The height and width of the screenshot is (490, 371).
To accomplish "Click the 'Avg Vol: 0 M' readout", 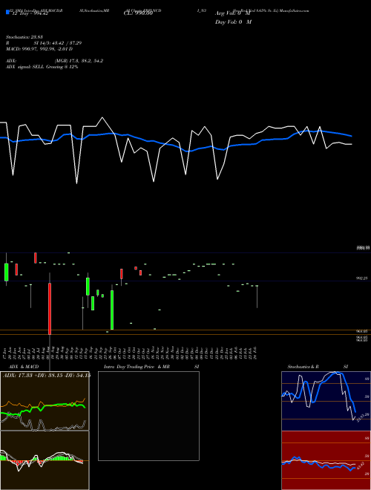I will [x=233, y=13].
